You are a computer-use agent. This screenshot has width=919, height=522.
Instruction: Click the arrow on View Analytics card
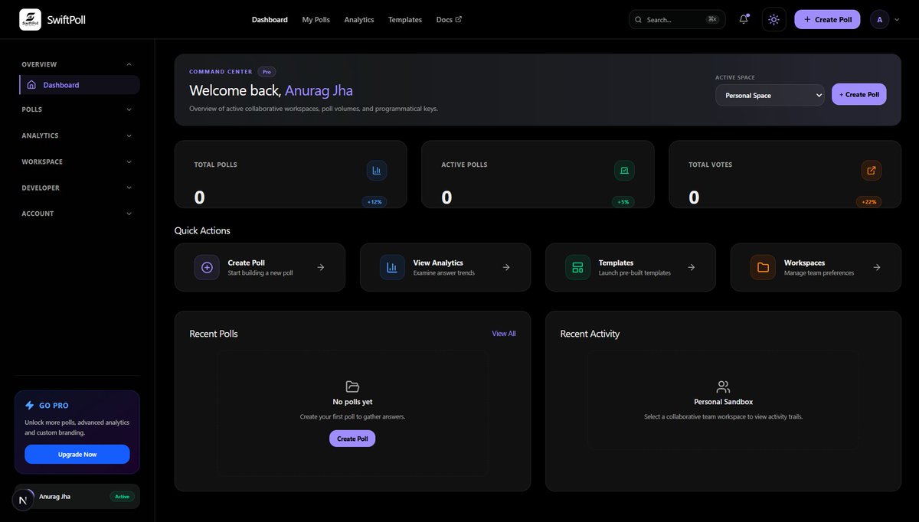coord(506,267)
